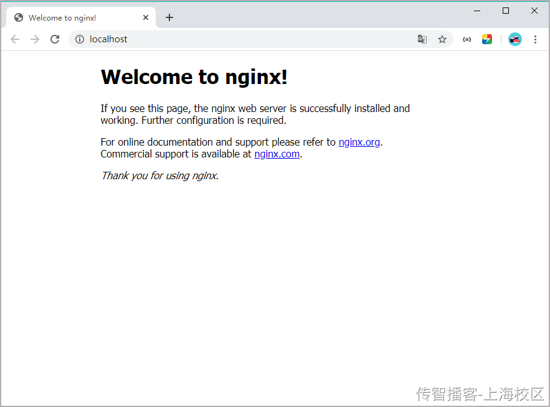
Task: Click the Welcome to nginx! heading
Action: click(194, 77)
